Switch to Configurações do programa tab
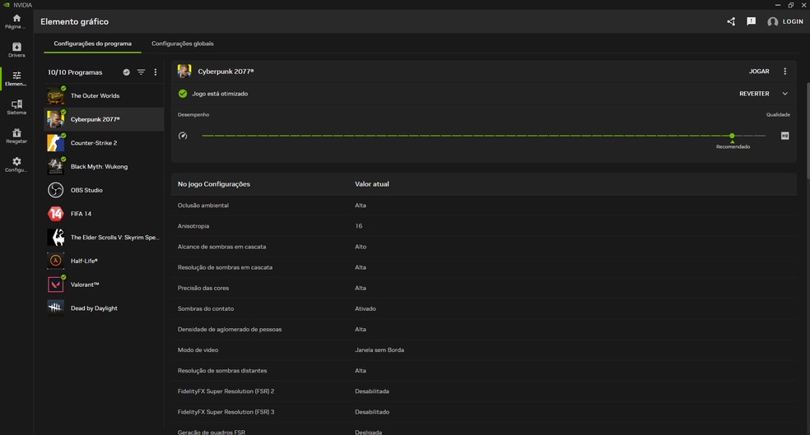Screen dimensions: 810x435 pyautogui.click(x=92, y=44)
